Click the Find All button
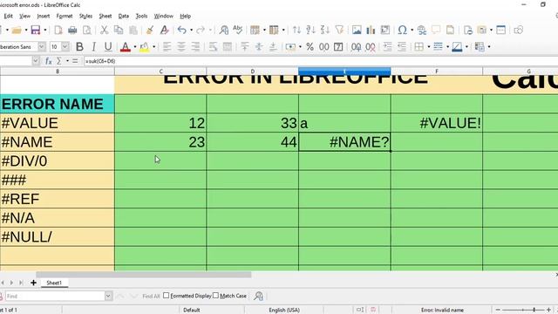The width and height of the screenshot is (558, 314). (x=151, y=296)
